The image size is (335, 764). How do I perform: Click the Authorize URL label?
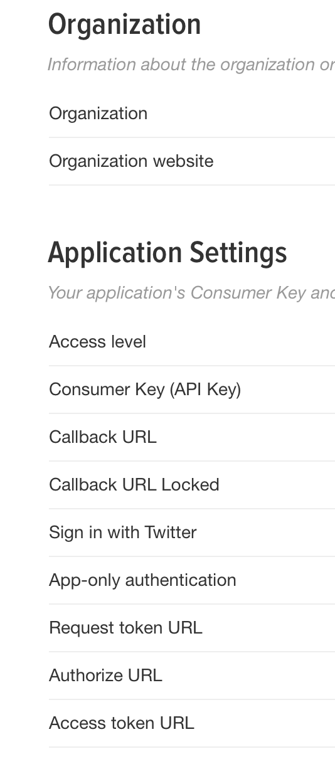(x=105, y=676)
